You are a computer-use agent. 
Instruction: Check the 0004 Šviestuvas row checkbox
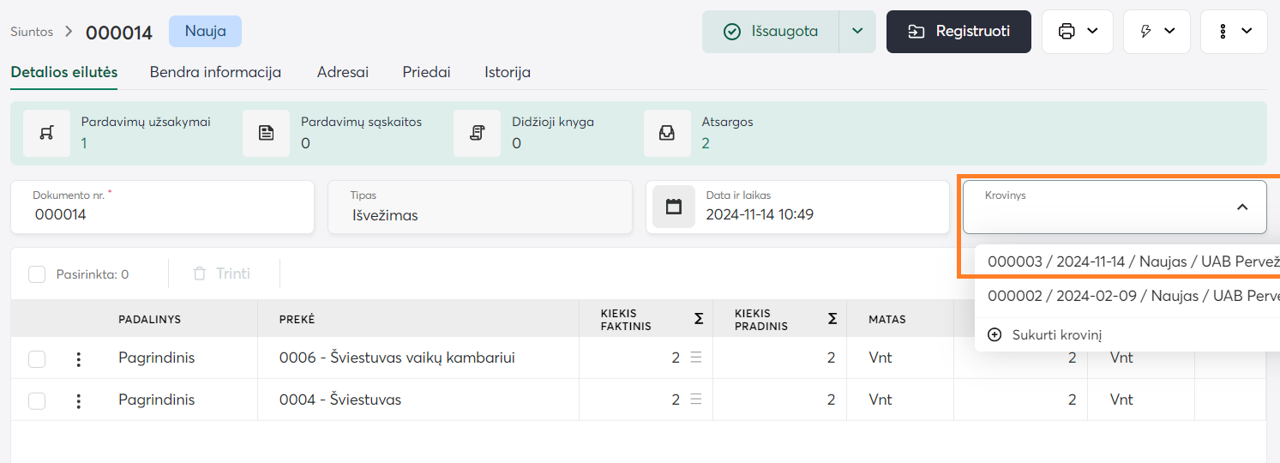(37, 400)
